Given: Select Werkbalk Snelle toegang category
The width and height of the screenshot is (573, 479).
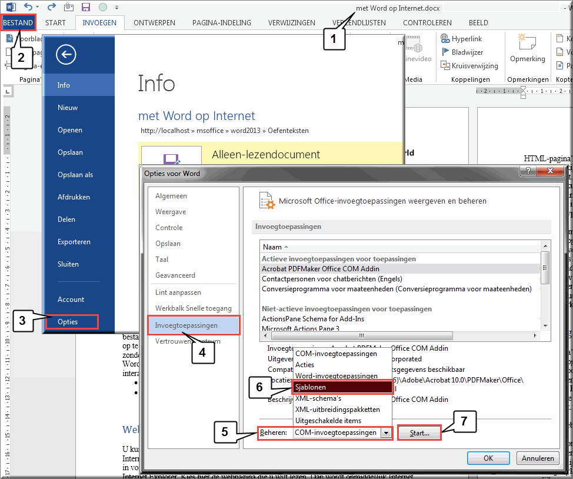Looking at the screenshot, I should pos(194,308).
